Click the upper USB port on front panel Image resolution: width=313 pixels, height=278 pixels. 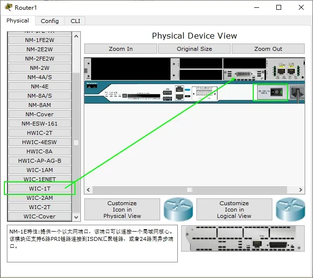[x=168, y=93]
